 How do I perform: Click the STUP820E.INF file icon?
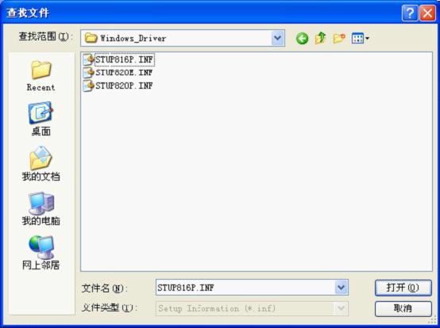(88, 73)
